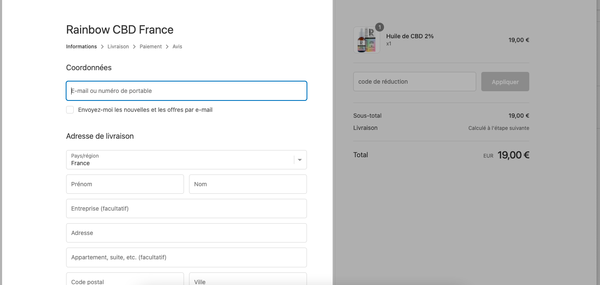
Task: Click the Appartement, suite, etc. field
Action: (x=187, y=257)
